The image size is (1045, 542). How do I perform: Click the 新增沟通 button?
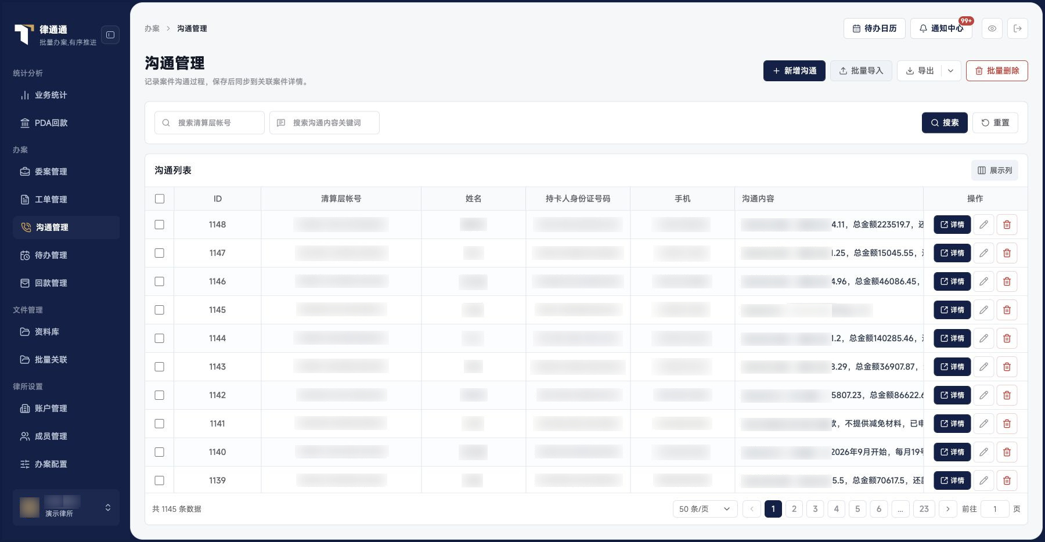coord(794,71)
